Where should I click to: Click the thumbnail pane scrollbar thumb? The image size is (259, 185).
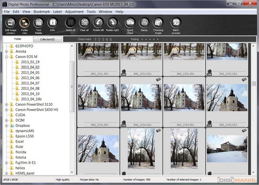click(253, 84)
